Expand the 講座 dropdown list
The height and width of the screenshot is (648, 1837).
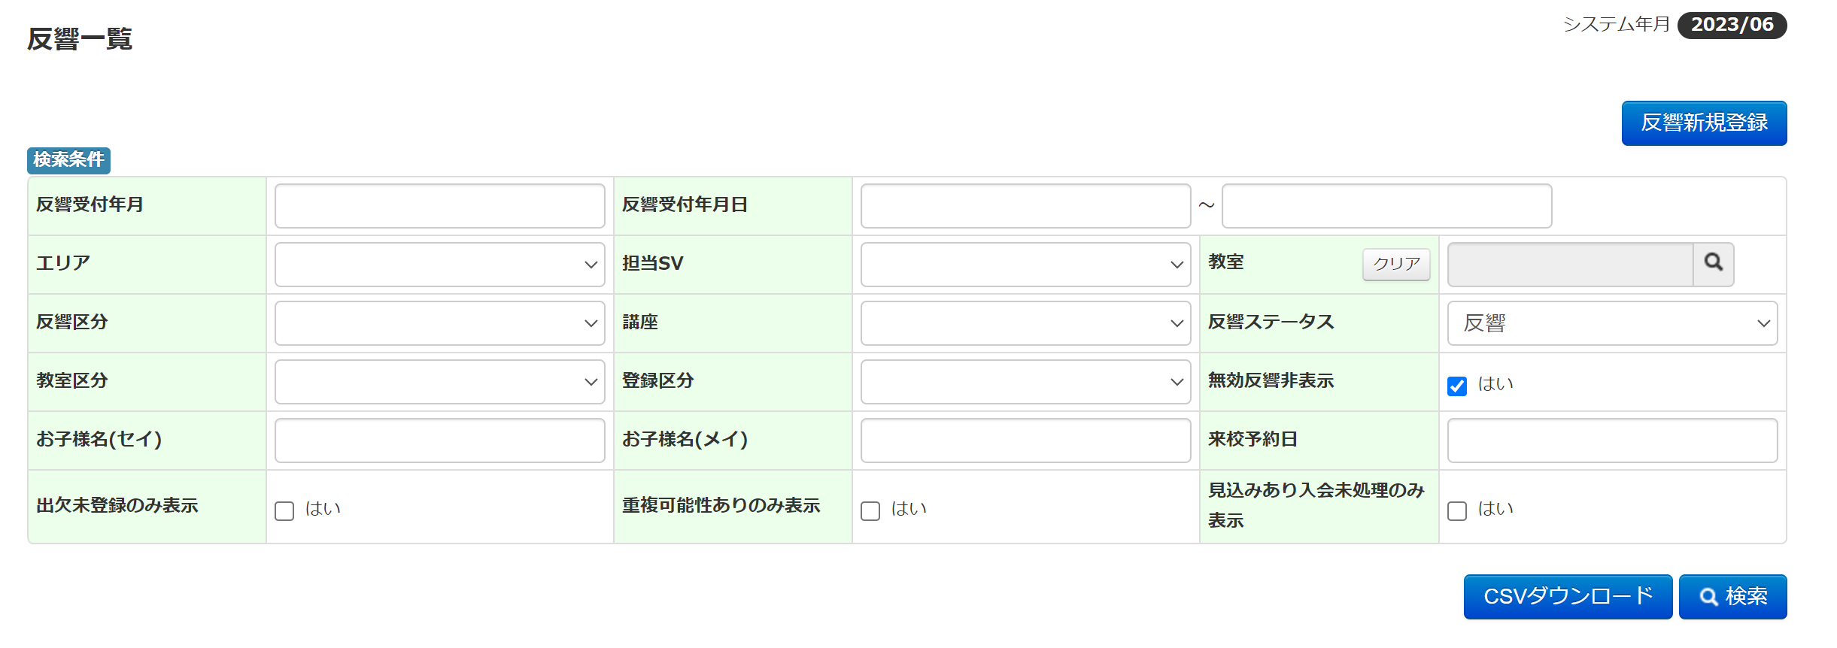click(x=1025, y=322)
